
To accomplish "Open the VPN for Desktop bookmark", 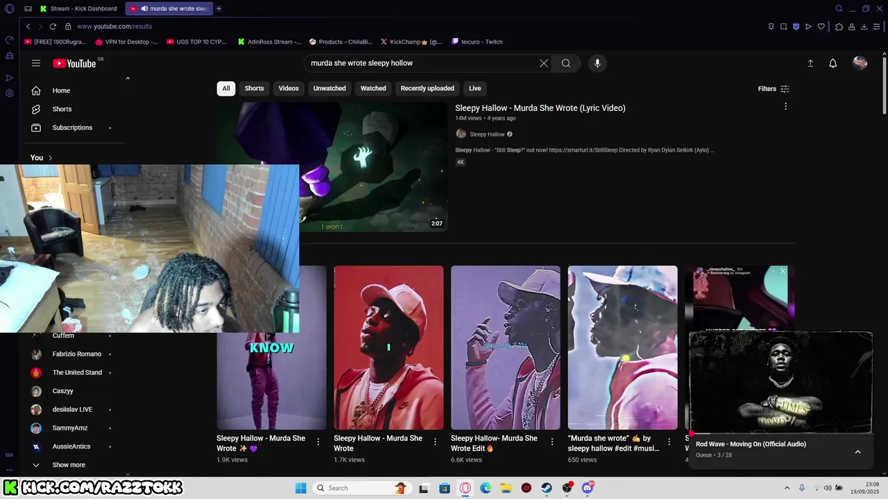I will pos(126,42).
